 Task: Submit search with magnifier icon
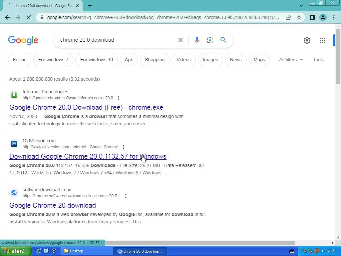(x=223, y=40)
